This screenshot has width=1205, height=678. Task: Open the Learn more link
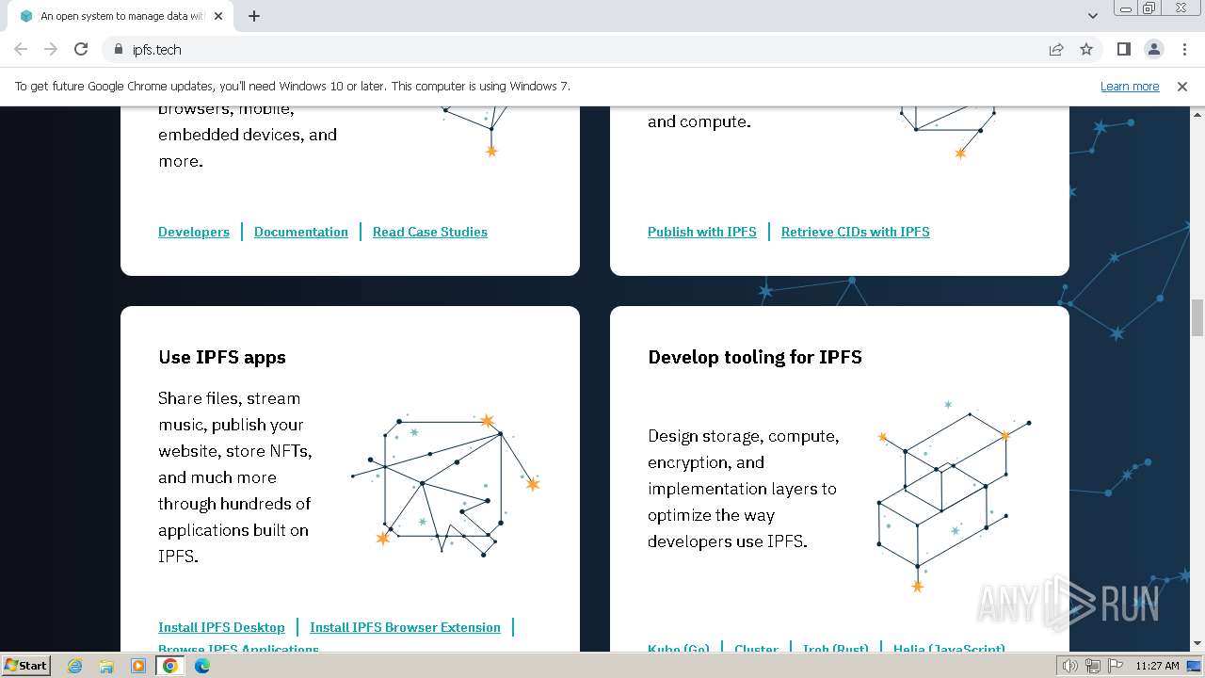[1130, 86]
